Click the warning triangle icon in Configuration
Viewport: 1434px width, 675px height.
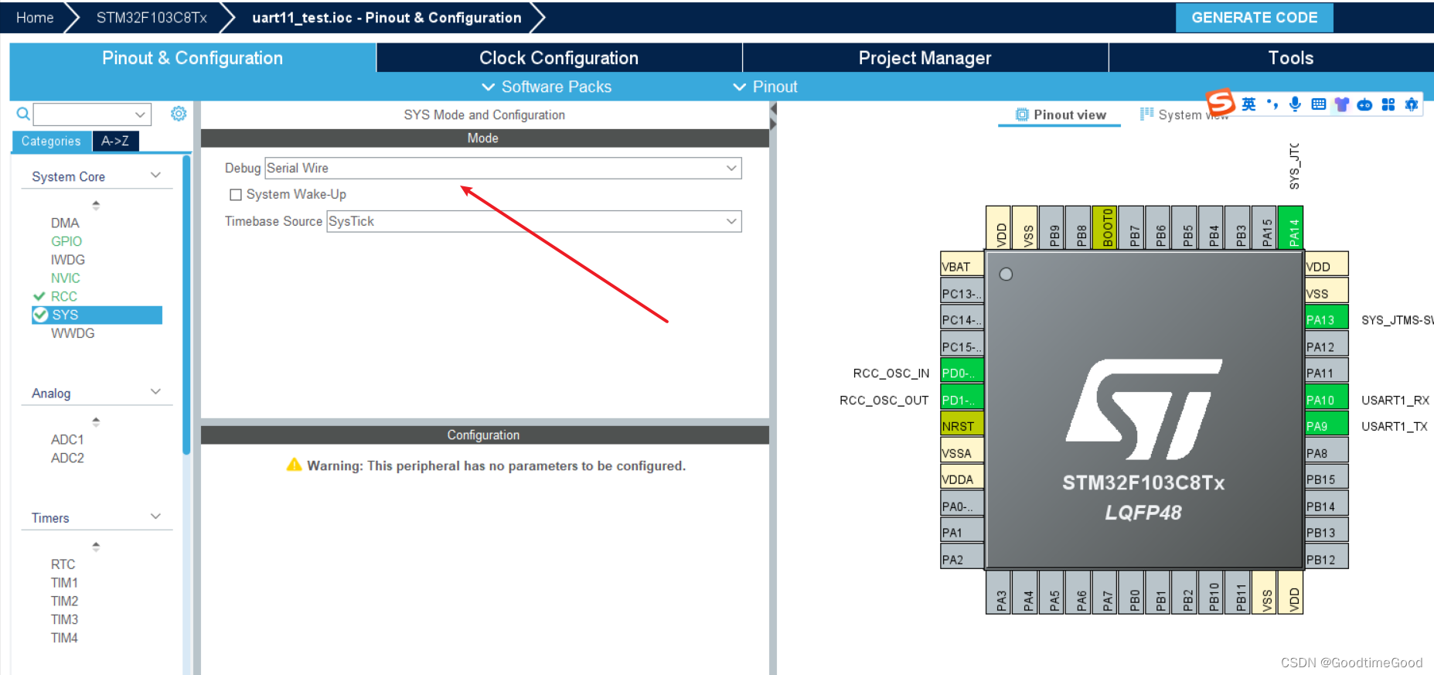pyautogui.click(x=294, y=465)
